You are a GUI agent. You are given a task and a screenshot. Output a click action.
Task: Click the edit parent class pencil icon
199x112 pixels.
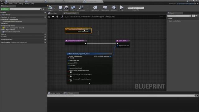(x=197, y=4)
